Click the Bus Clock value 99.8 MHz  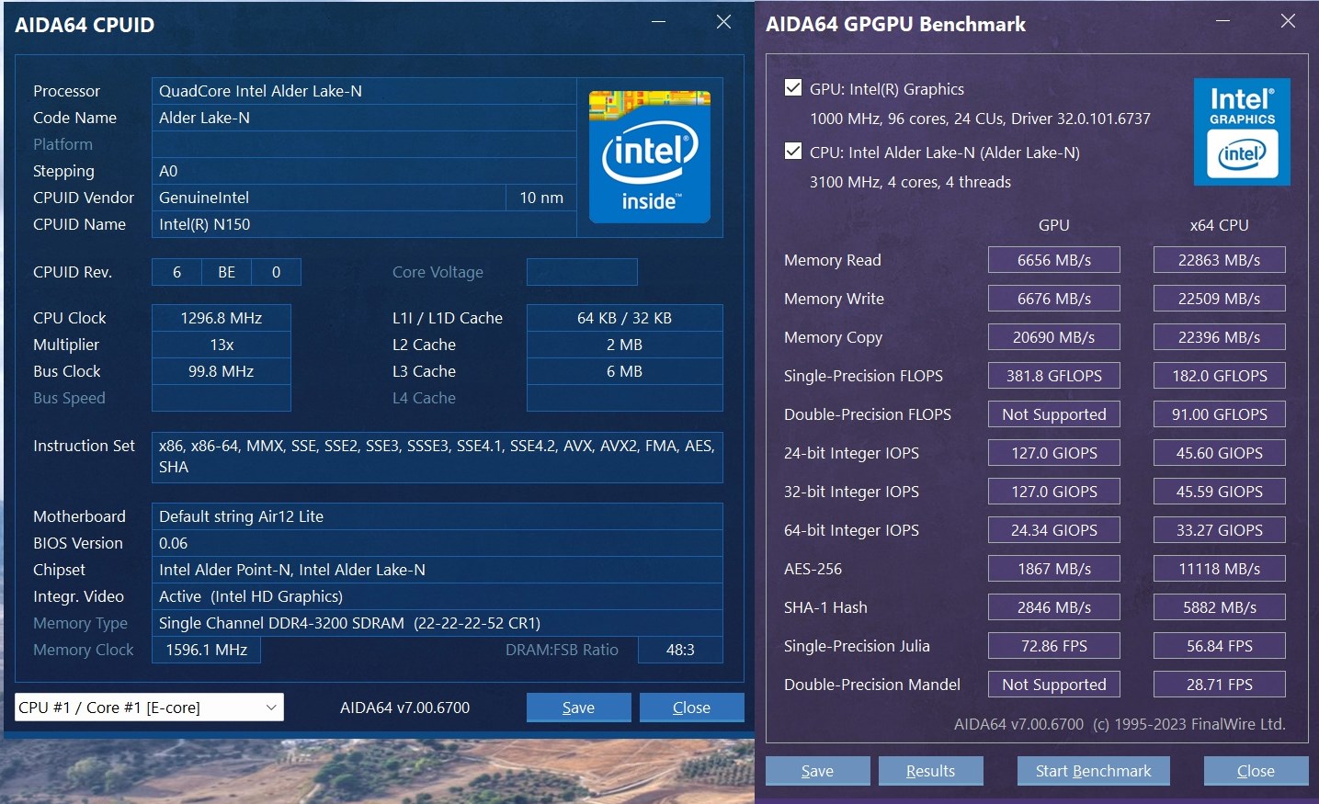222,371
